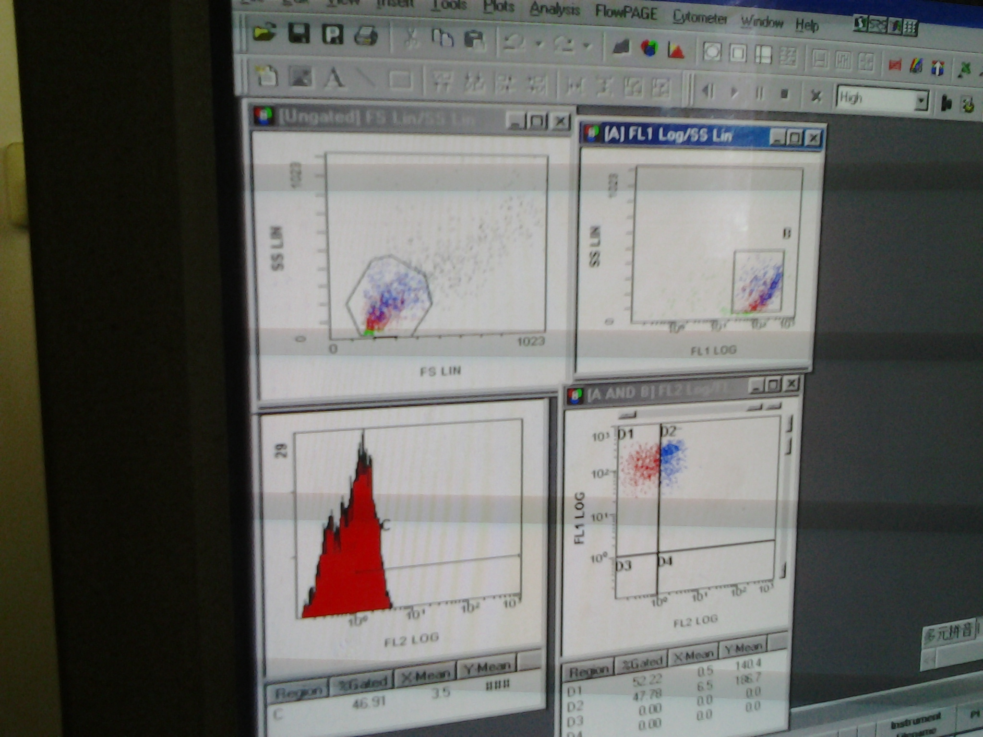Click the red triangle overlay plot icon
Image resolution: width=983 pixels, height=737 pixels.
pos(676,50)
